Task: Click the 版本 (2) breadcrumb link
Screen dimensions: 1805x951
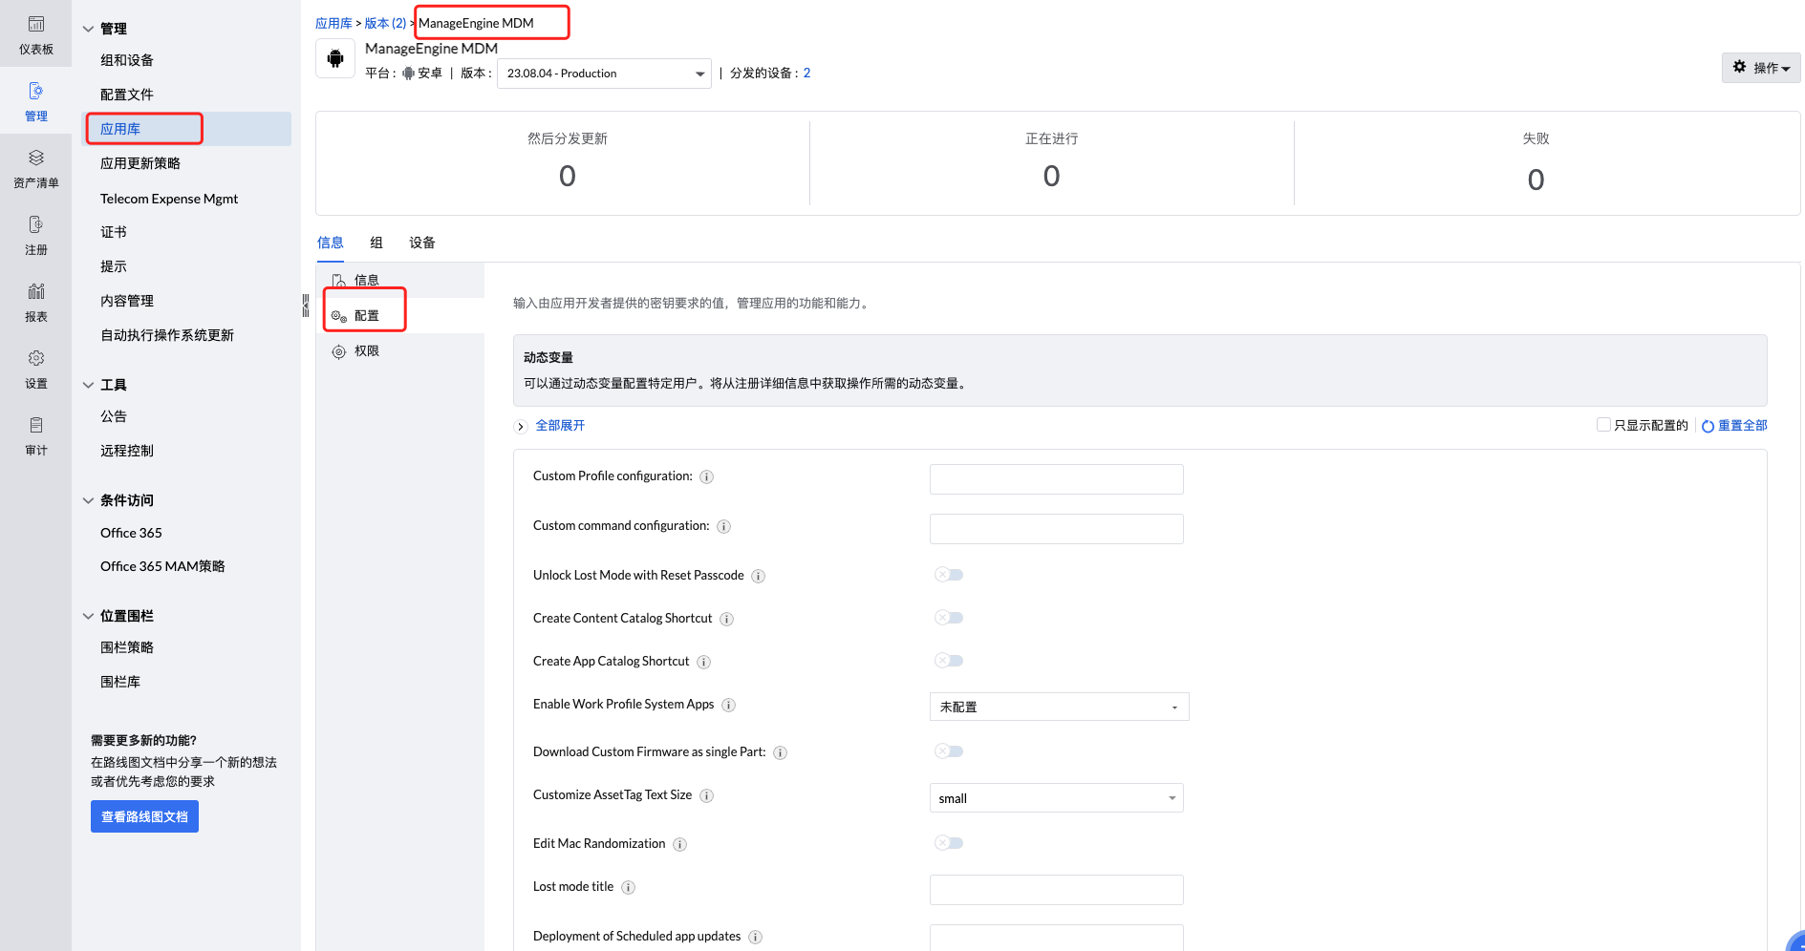Action: tap(385, 23)
